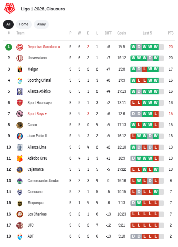
Task: Switch to the Home standings tab
Action: click(24, 24)
